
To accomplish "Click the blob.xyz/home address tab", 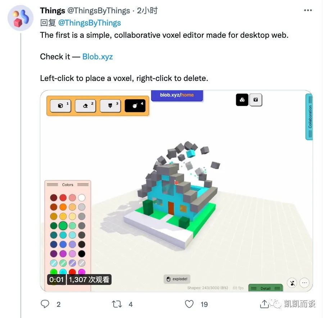I will pos(177,95).
